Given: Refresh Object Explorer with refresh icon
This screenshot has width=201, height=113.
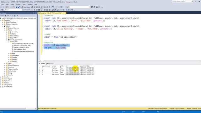Looking at the screenshot, I should (x=15, y=16).
